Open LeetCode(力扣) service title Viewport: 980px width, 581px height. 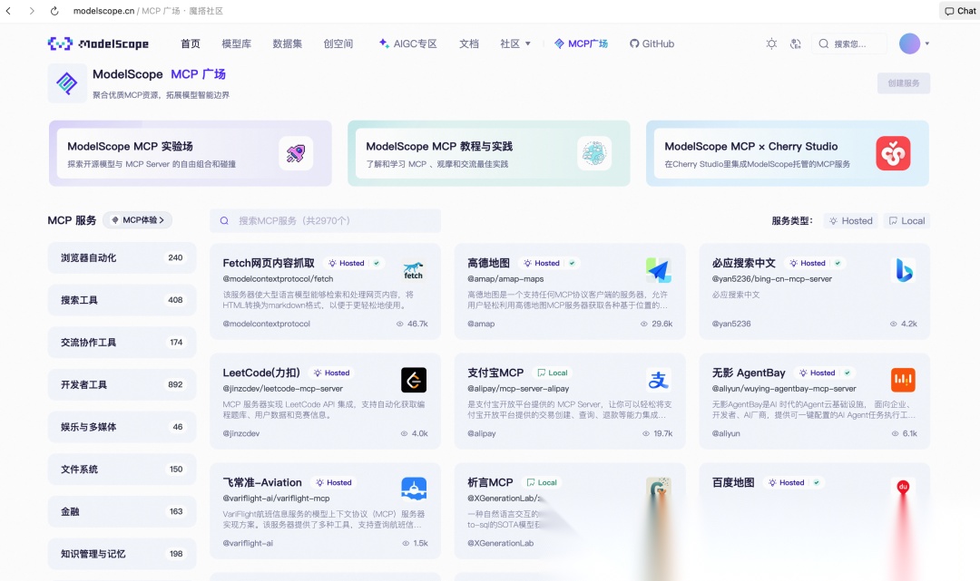pos(261,373)
